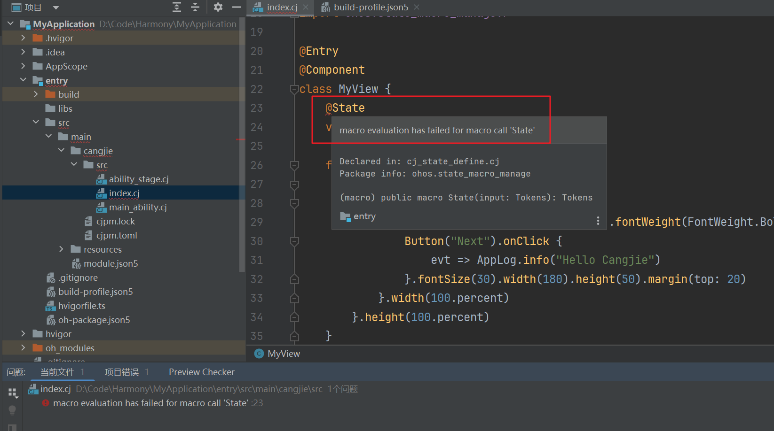Toggle code folding at line 26

294,165
